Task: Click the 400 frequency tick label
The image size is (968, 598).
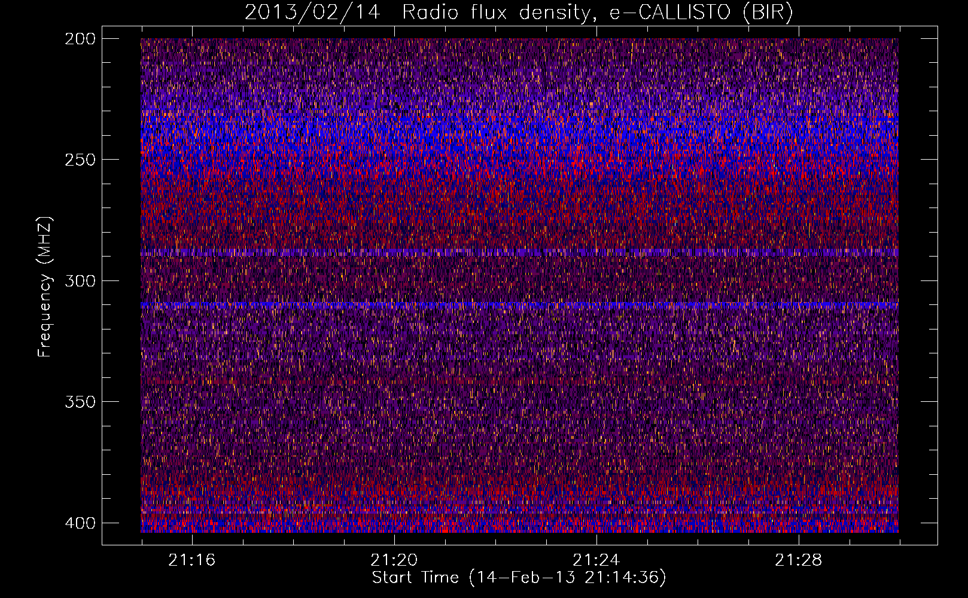Action: click(80, 523)
